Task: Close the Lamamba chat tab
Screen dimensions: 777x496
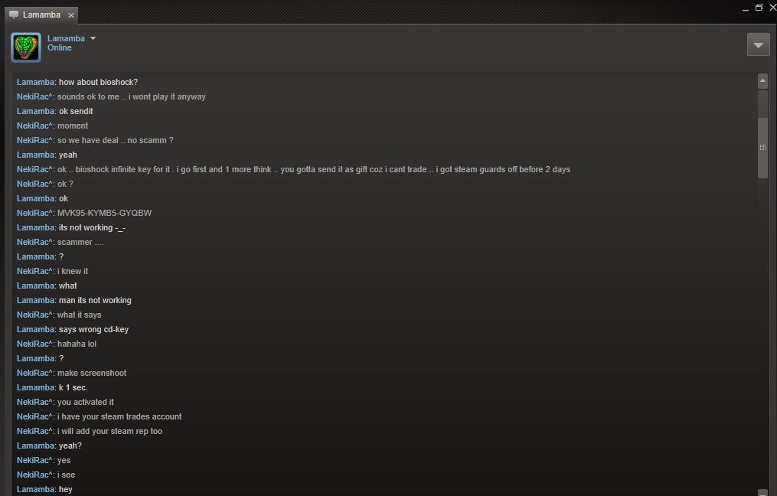Action: [x=71, y=15]
